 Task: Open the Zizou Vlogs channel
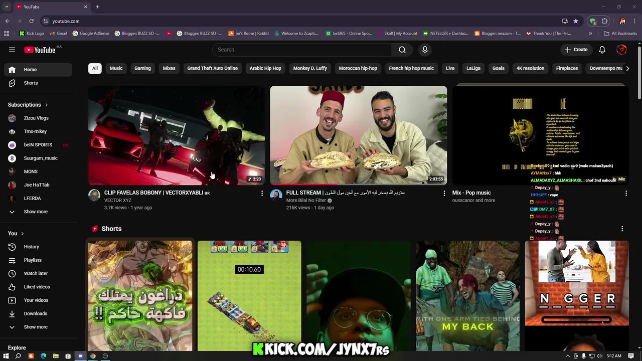(39, 118)
